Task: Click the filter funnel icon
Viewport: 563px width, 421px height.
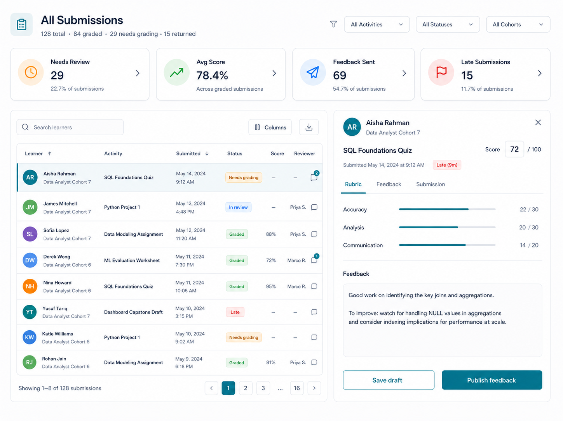Action: click(333, 24)
